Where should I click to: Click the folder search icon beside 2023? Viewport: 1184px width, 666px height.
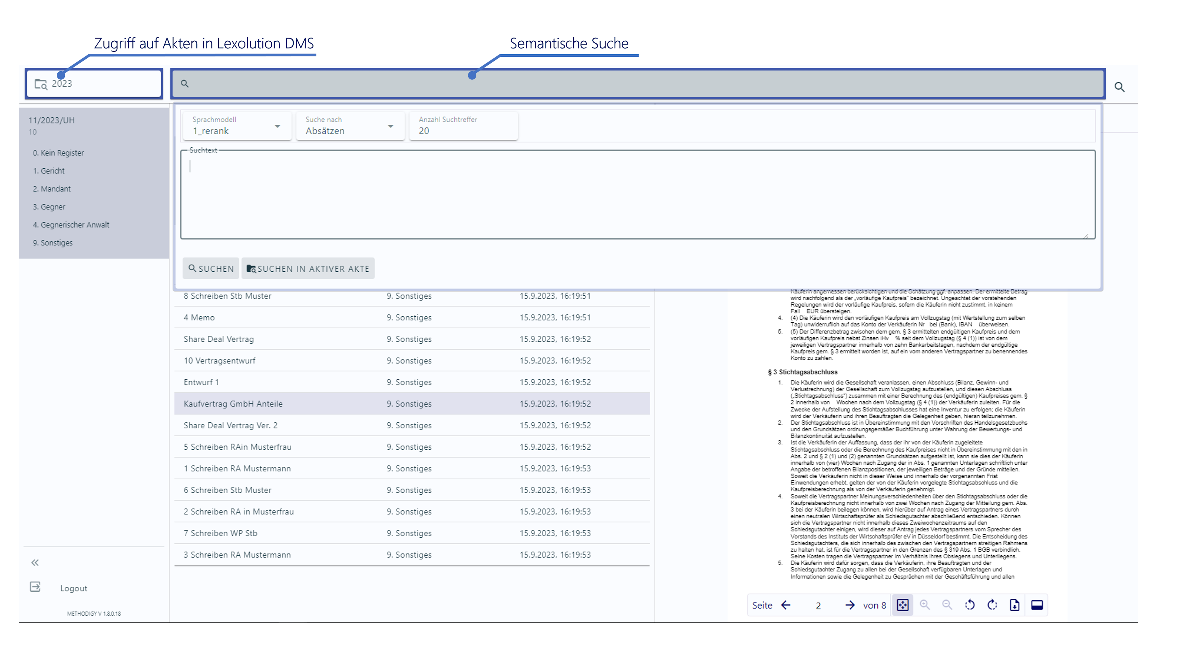pyautogui.click(x=41, y=84)
